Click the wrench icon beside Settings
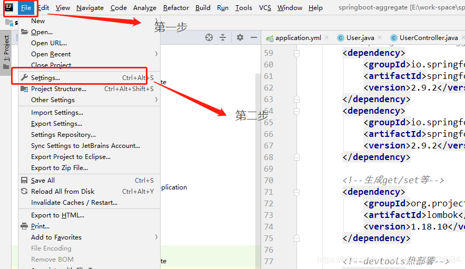Image resolution: width=465 pixels, height=269 pixels. coord(24,77)
